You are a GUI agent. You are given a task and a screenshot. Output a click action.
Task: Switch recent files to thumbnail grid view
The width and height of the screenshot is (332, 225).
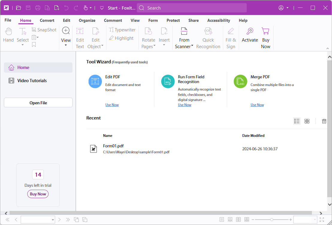coord(307,121)
